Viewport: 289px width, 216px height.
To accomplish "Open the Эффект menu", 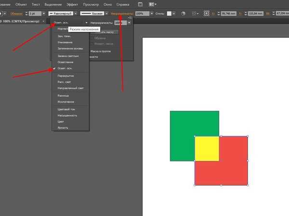I will point(72,4).
